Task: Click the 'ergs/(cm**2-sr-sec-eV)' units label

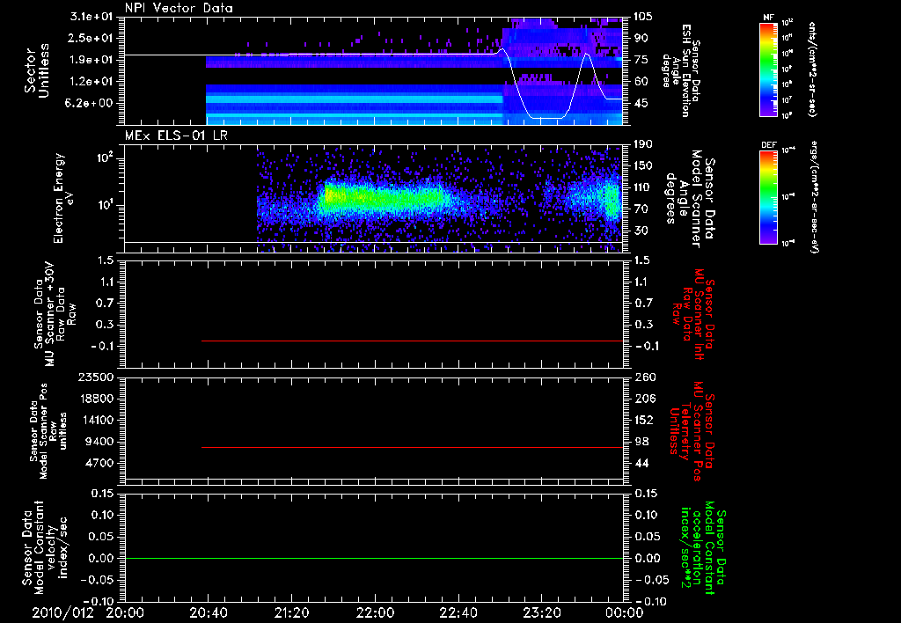Action: click(814, 197)
